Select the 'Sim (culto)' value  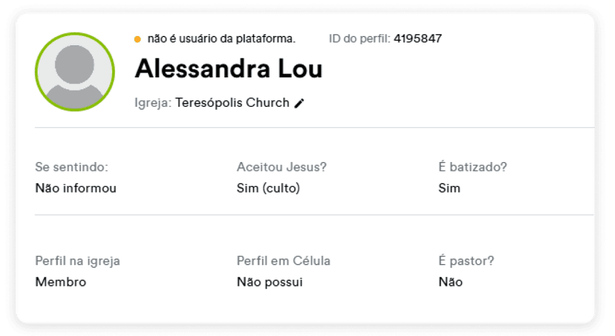[268, 188]
